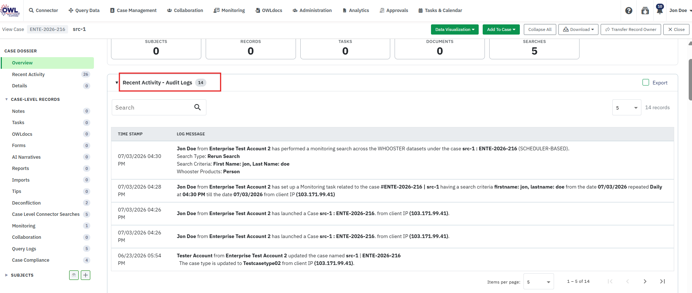Click the TIME STAMP column header

[x=130, y=134]
